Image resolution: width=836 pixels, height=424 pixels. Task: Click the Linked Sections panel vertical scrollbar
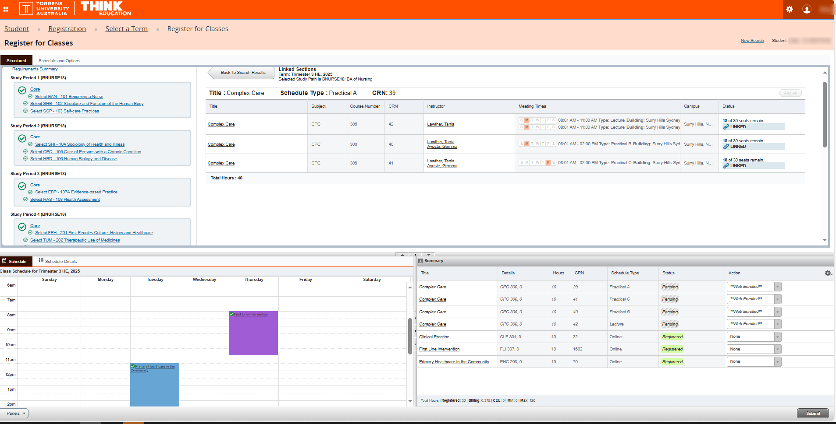[x=825, y=114]
